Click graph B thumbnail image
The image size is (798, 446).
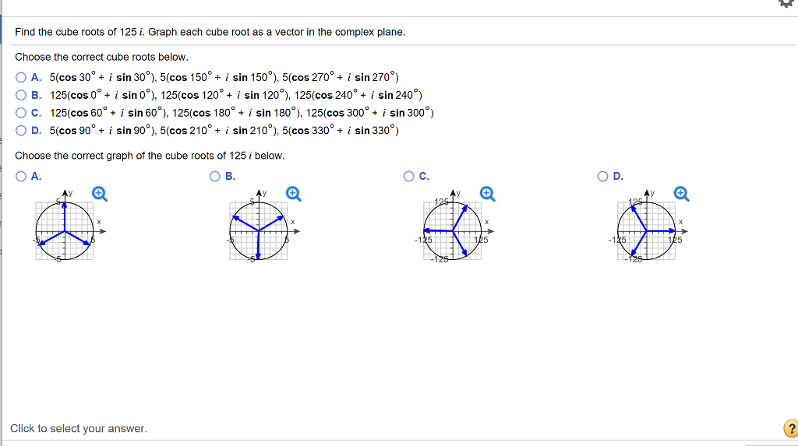click(x=260, y=231)
